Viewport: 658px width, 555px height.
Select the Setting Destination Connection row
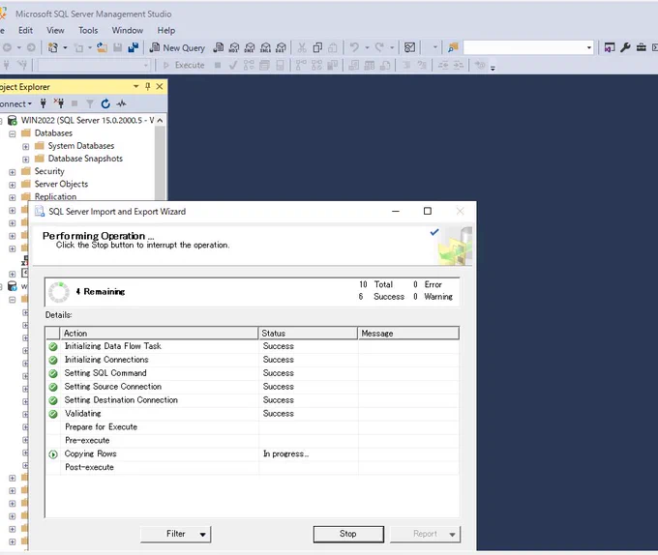(252, 400)
